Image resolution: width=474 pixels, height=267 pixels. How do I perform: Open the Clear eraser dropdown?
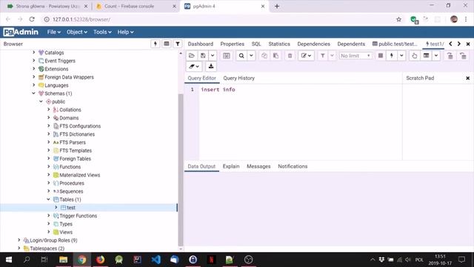194,66
